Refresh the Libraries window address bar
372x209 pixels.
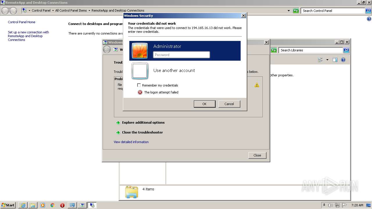[x=274, y=50]
